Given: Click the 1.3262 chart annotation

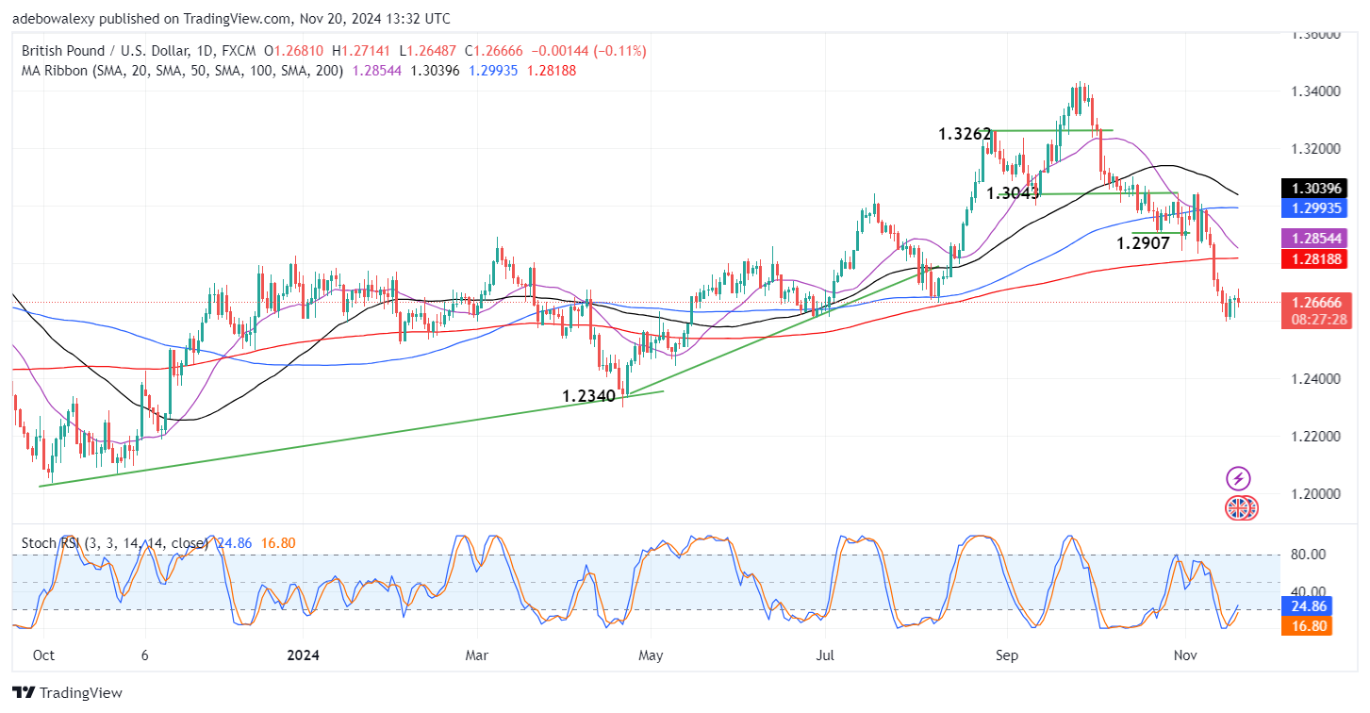Looking at the screenshot, I should pyautogui.click(x=965, y=135).
